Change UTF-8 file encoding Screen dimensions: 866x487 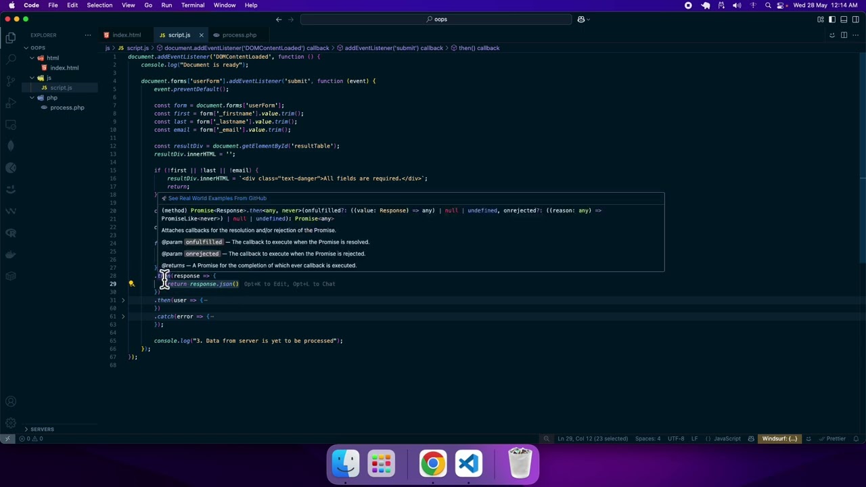click(677, 439)
